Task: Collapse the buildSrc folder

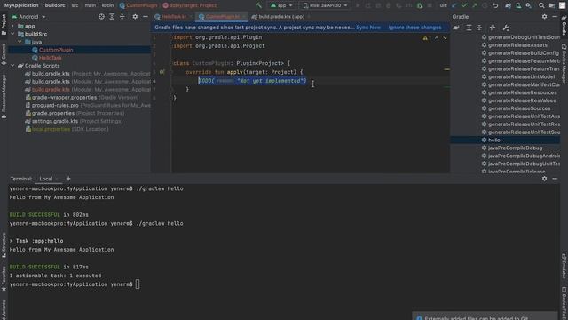Action: (x=12, y=34)
